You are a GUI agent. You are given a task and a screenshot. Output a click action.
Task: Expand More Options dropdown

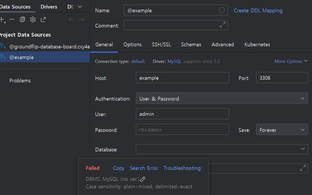click(291, 61)
